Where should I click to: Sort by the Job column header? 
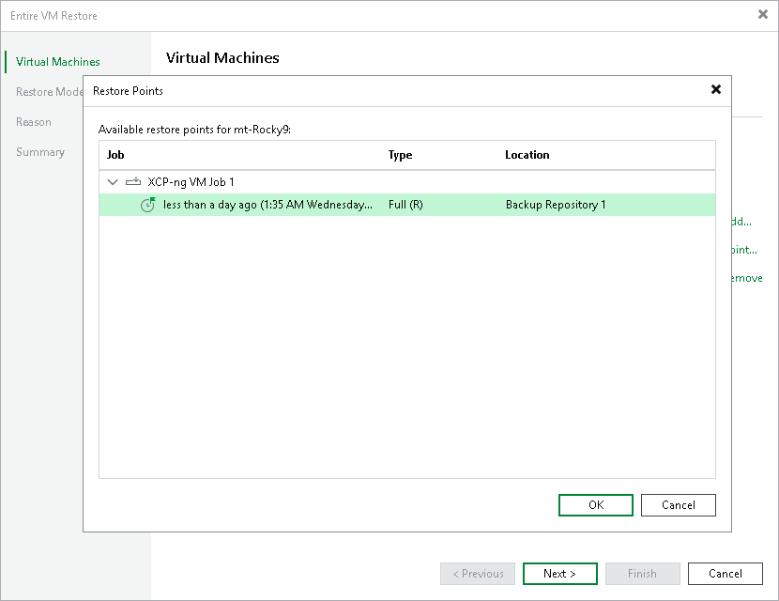point(115,155)
